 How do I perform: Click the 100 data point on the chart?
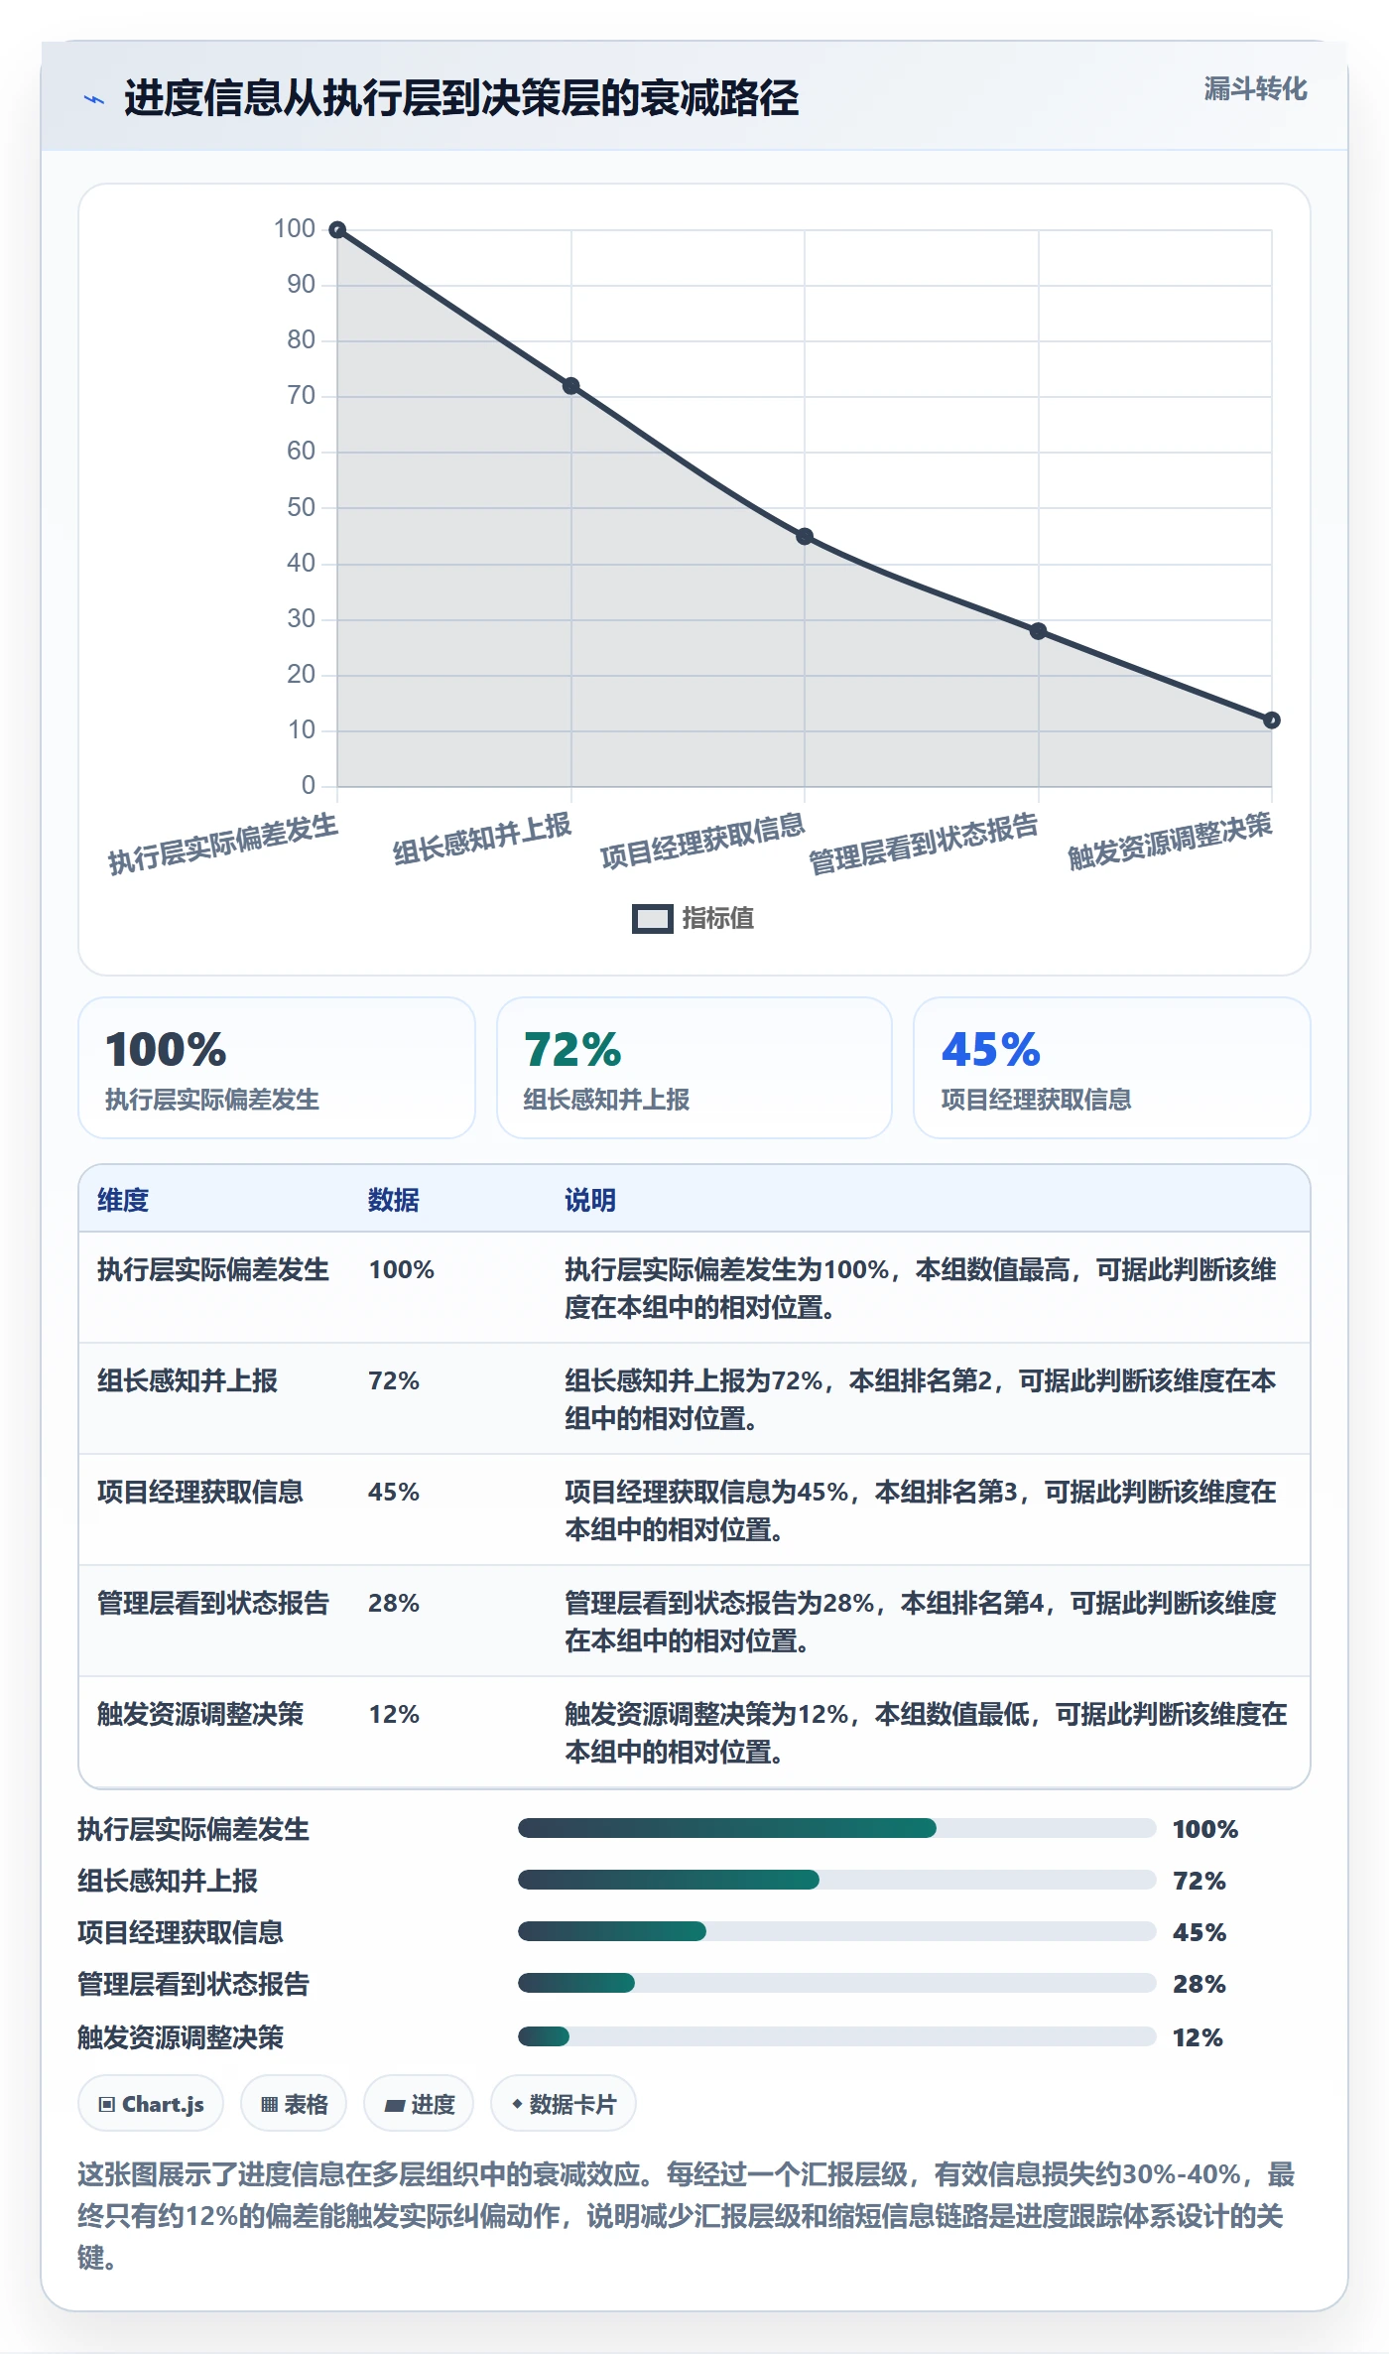click(337, 230)
